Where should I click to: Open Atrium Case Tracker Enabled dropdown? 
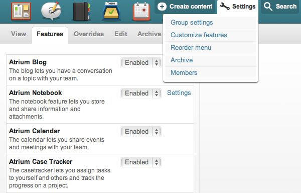coord(141,162)
